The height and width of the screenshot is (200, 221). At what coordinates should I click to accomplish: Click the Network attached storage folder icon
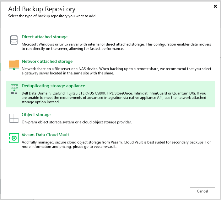(14, 64)
